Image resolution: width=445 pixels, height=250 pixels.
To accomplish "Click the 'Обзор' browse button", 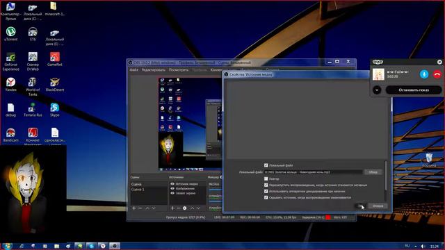I will point(373,172).
